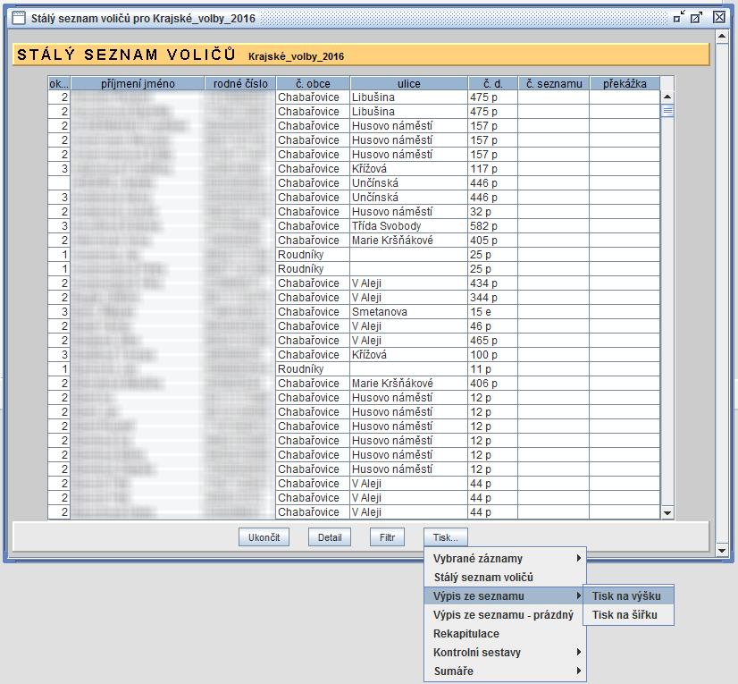This screenshot has width=738, height=684.
Task: Click the č. d. column header
Action: [493, 83]
